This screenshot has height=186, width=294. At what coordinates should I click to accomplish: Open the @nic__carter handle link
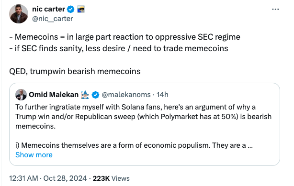tap(53, 19)
